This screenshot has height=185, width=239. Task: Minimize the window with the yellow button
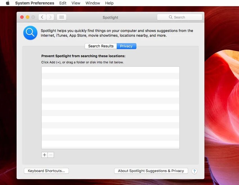pos(28,17)
